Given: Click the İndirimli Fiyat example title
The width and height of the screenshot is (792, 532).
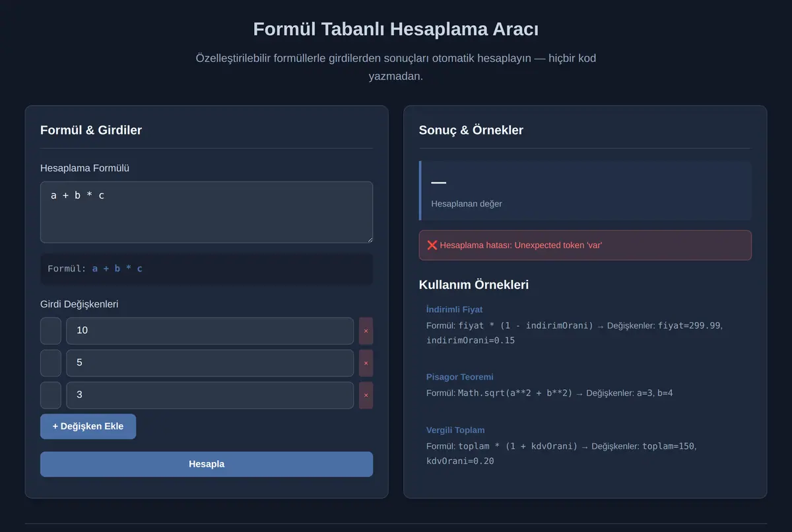Looking at the screenshot, I should click(455, 310).
